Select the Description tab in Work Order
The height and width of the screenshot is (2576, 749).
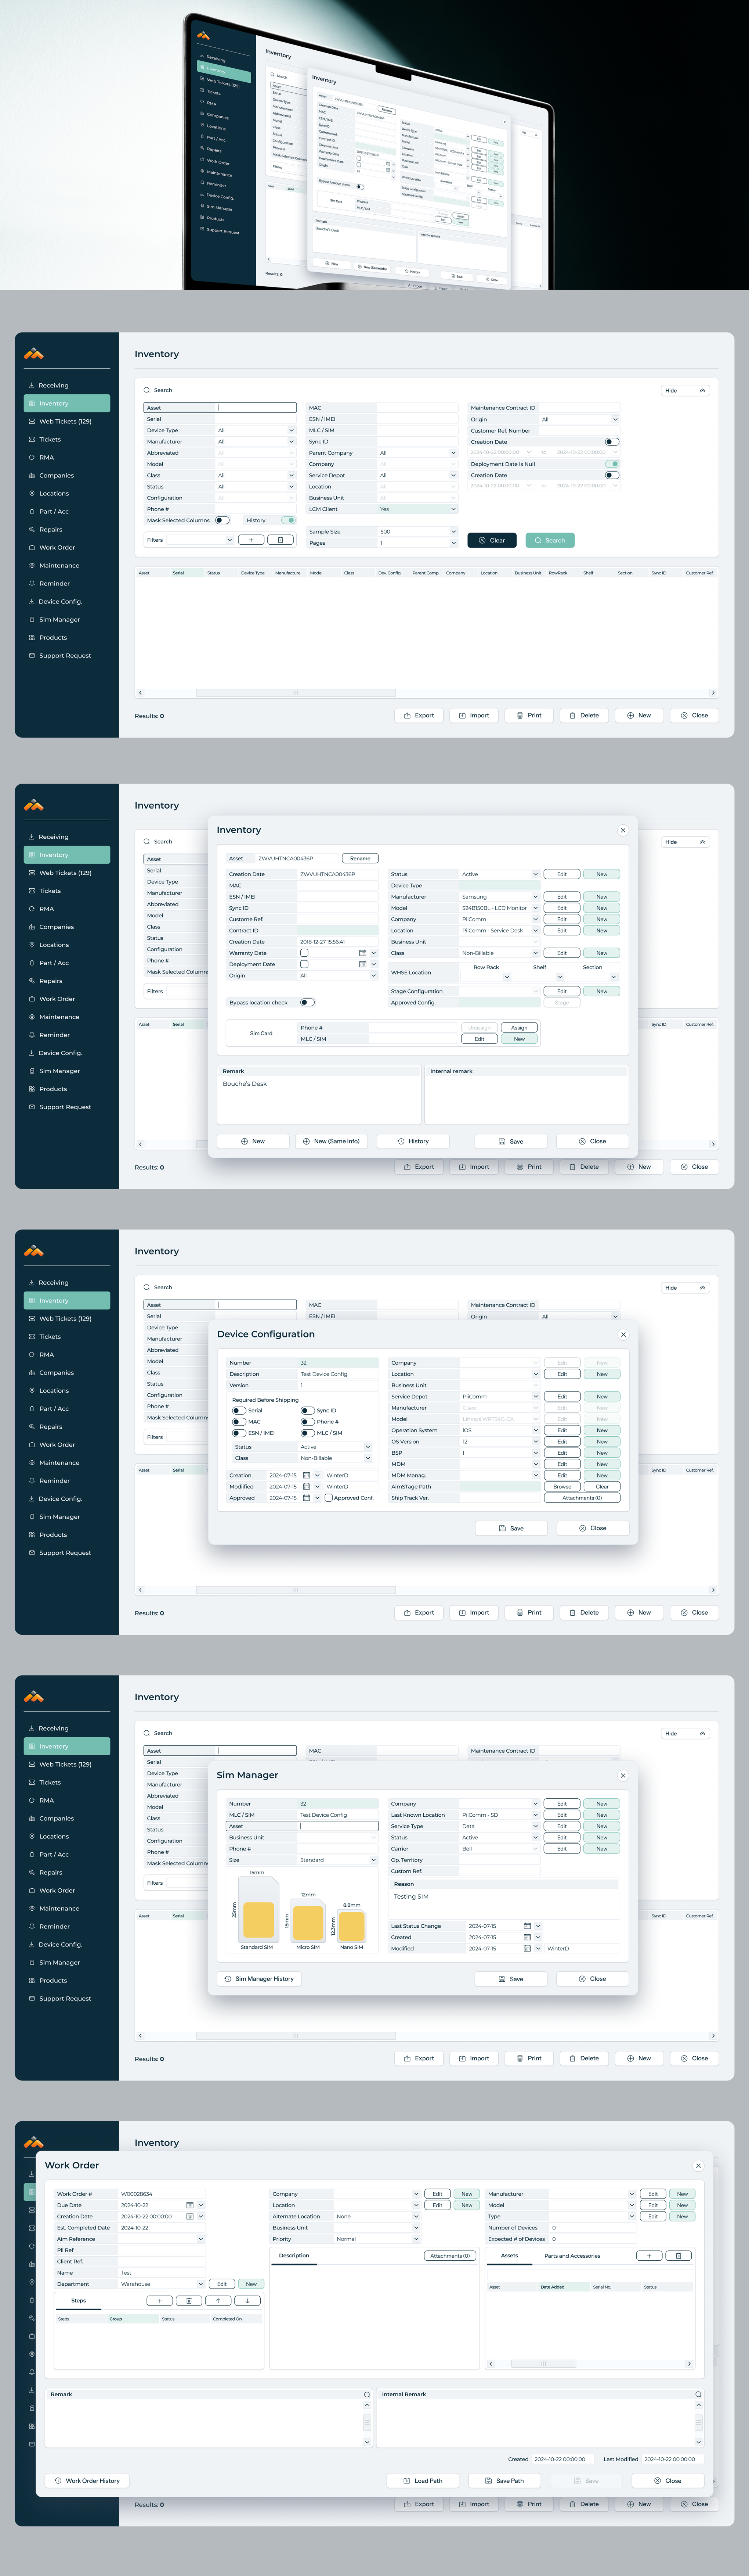click(294, 2255)
